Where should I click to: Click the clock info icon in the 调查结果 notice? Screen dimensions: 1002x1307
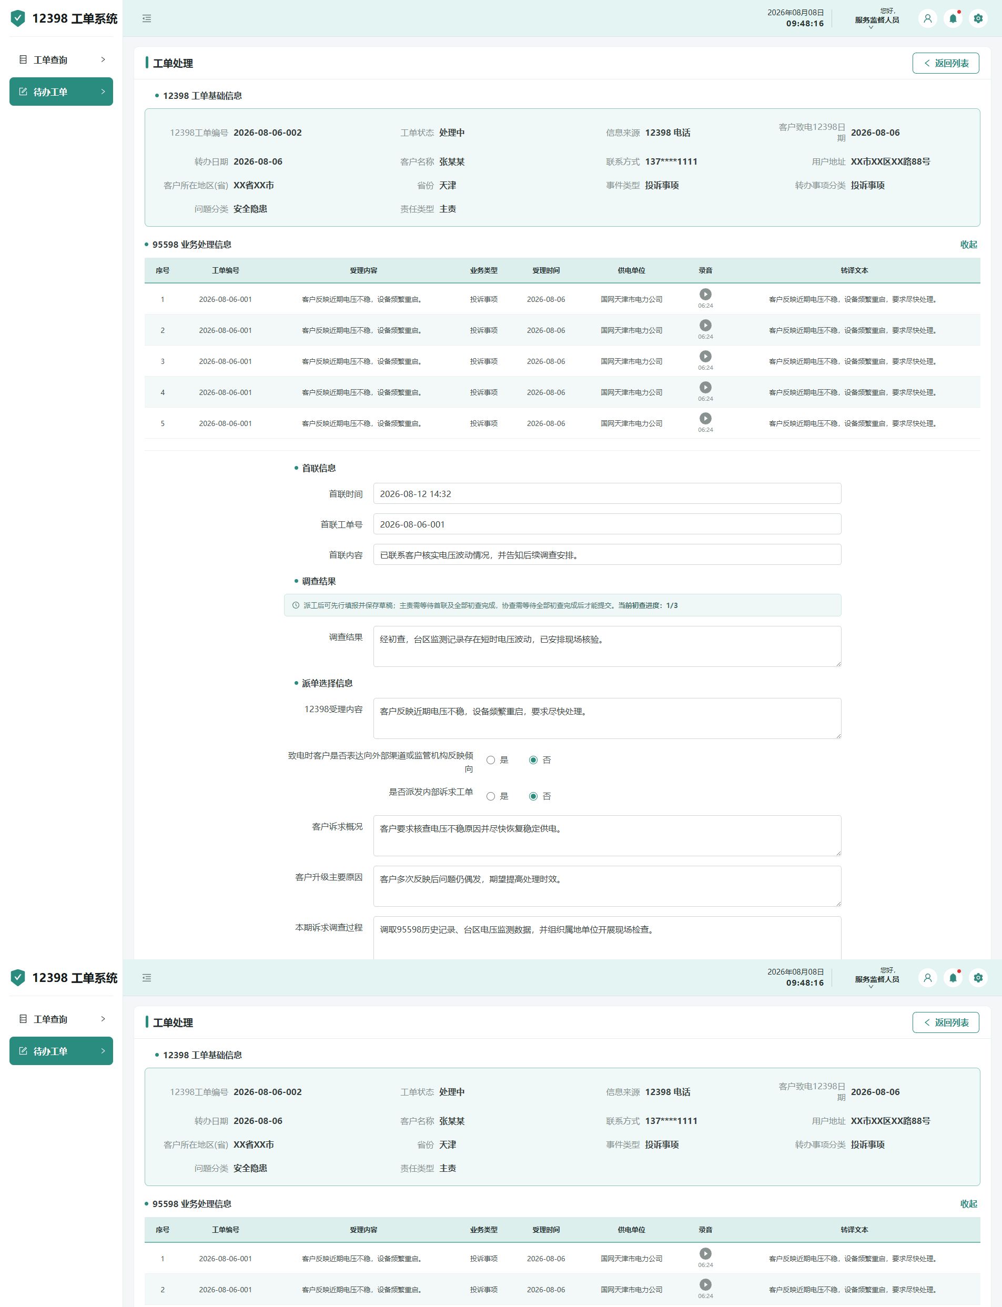coord(295,605)
